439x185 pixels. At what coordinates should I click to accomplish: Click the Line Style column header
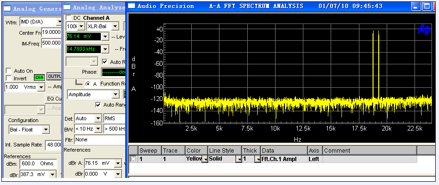(x=225, y=151)
